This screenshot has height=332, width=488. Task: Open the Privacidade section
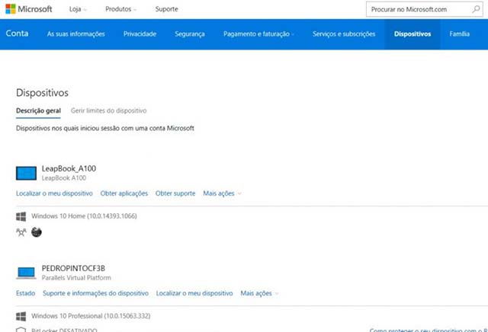tap(140, 34)
